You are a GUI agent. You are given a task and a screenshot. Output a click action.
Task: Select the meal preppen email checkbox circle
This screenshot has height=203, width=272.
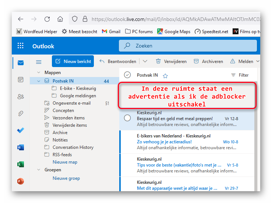point(127,118)
